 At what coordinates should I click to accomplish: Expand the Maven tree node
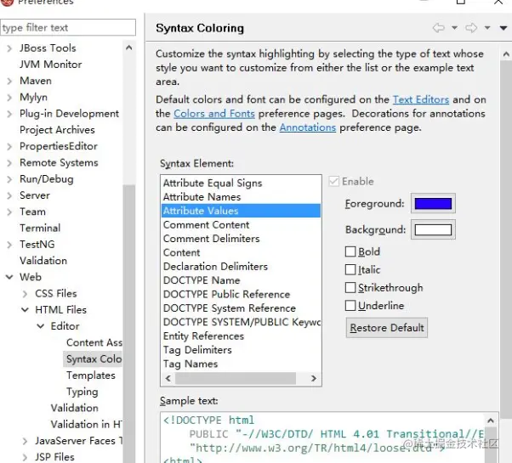[x=9, y=82]
